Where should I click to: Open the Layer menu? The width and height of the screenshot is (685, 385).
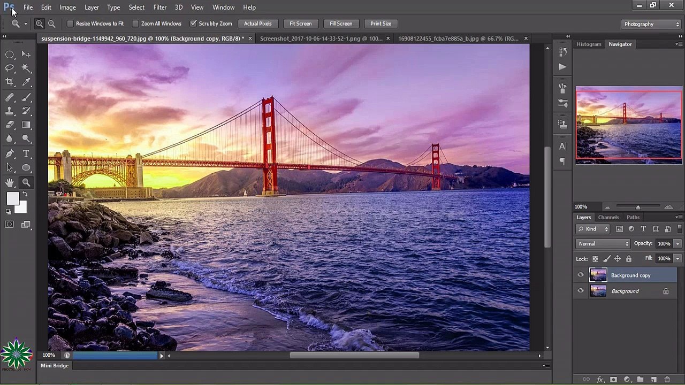92,7
